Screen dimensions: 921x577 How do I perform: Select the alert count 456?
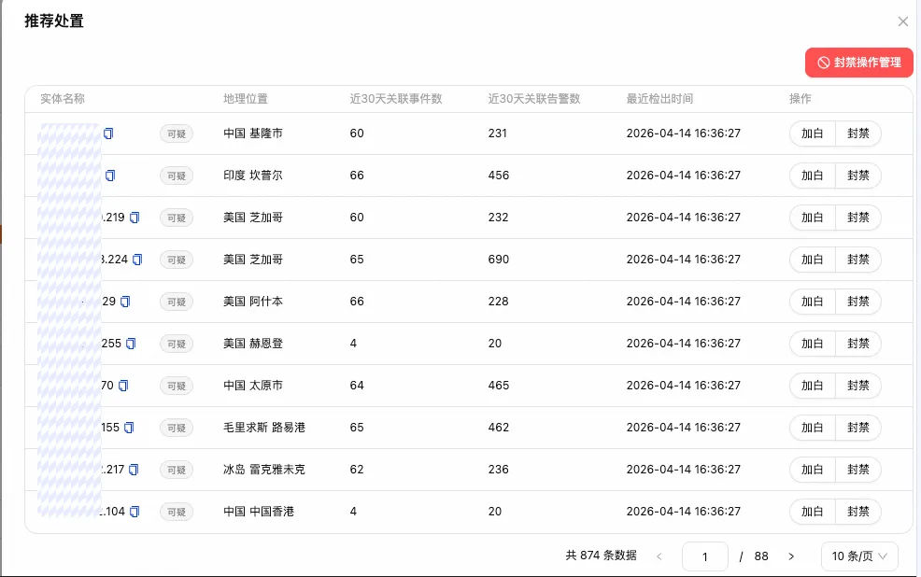pos(499,176)
